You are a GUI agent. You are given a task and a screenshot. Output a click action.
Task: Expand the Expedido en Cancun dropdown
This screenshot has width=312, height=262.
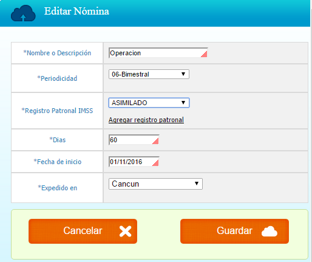155,184
